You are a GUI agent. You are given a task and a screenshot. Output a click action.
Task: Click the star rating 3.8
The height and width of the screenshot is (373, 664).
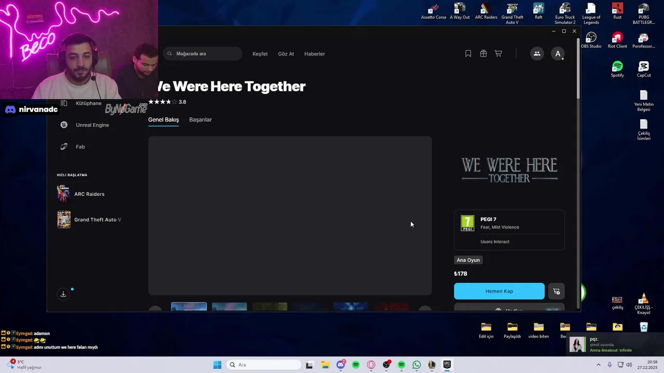tap(167, 102)
